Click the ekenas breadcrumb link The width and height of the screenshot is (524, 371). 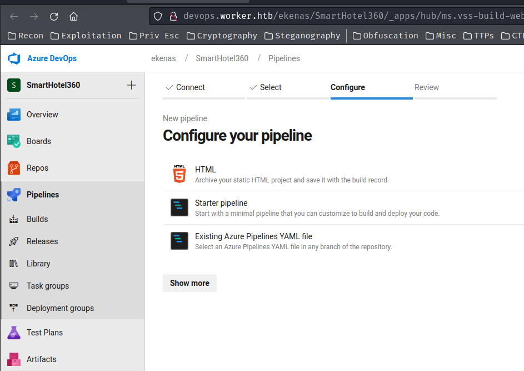(x=162, y=58)
